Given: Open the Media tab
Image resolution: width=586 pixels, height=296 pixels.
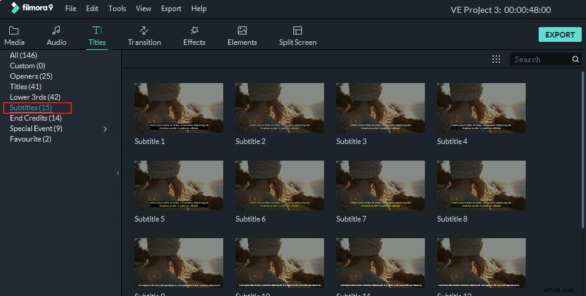Looking at the screenshot, I should [x=14, y=36].
